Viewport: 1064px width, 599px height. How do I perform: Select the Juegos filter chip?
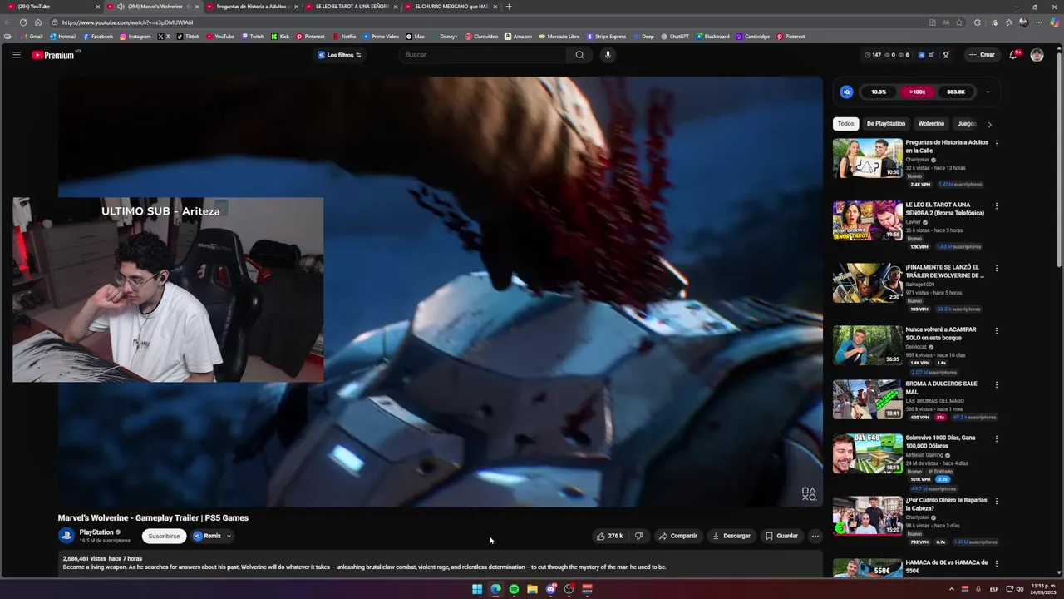[x=966, y=124]
